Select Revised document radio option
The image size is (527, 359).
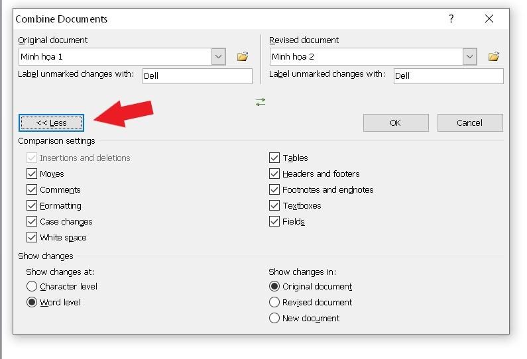[x=274, y=302]
